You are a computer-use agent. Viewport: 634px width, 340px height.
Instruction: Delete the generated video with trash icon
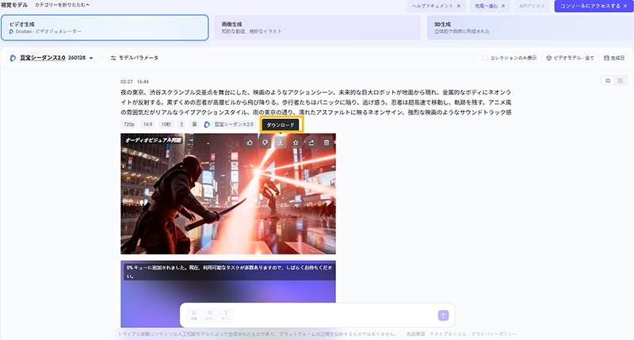click(x=327, y=143)
